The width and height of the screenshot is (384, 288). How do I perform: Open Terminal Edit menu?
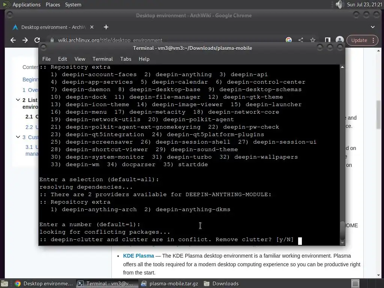point(63,59)
